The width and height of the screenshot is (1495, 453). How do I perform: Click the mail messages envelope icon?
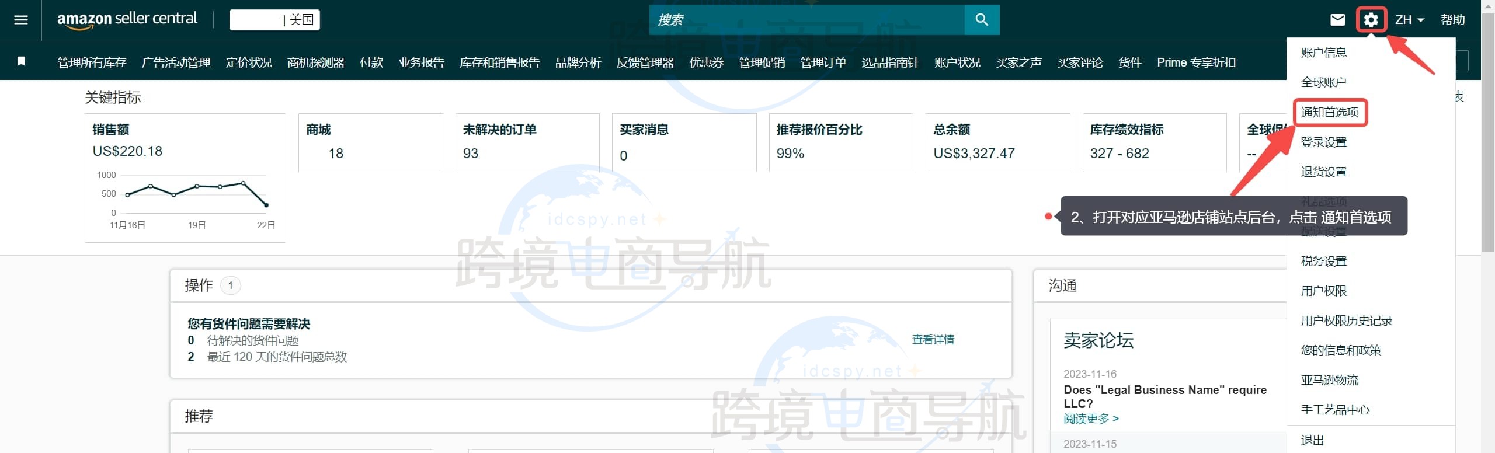(x=1337, y=20)
